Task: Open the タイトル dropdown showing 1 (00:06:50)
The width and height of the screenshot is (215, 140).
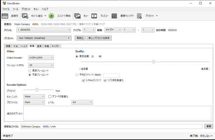Action: (44, 30)
